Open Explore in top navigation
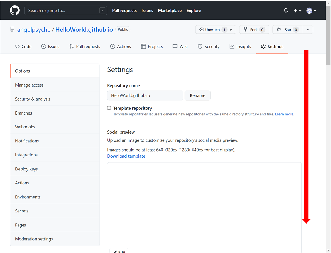This screenshot has width=331, height=253. point(194,11)
